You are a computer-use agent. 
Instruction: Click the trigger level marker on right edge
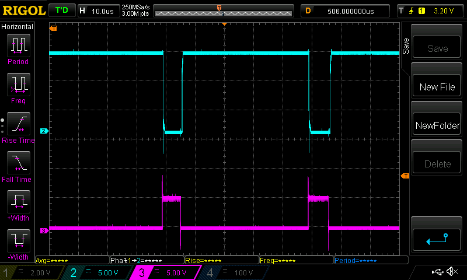[x=405, y=176]
